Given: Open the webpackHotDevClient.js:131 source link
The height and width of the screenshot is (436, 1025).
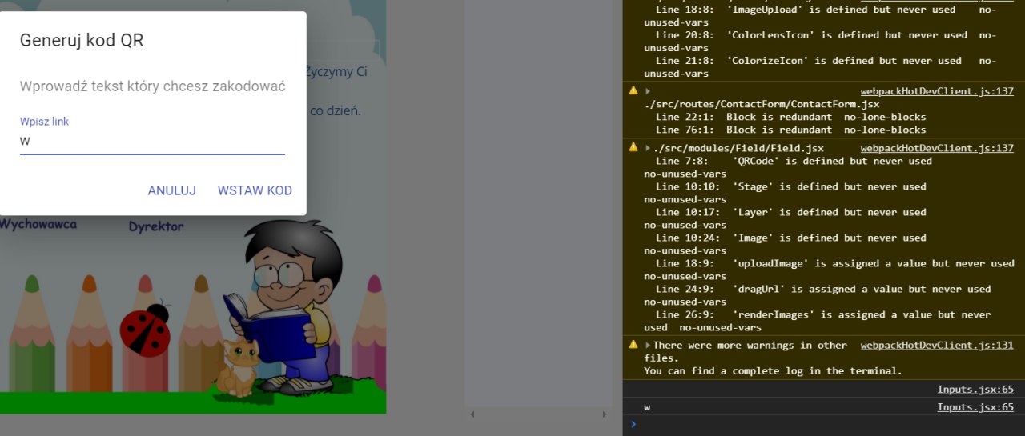Looking at the screenshot, I should 937,346.
